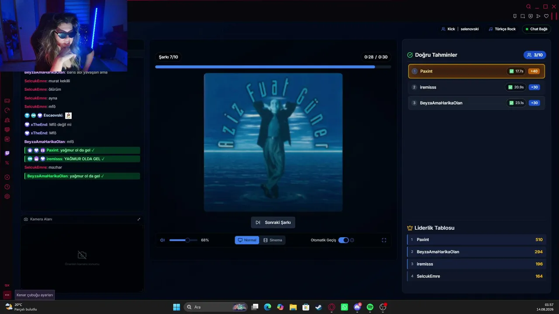Click the Paxint chat message 'yağmur ol da gel'
Image resolution: width=559 pixels, height=314 pixels.
point(82,150)
